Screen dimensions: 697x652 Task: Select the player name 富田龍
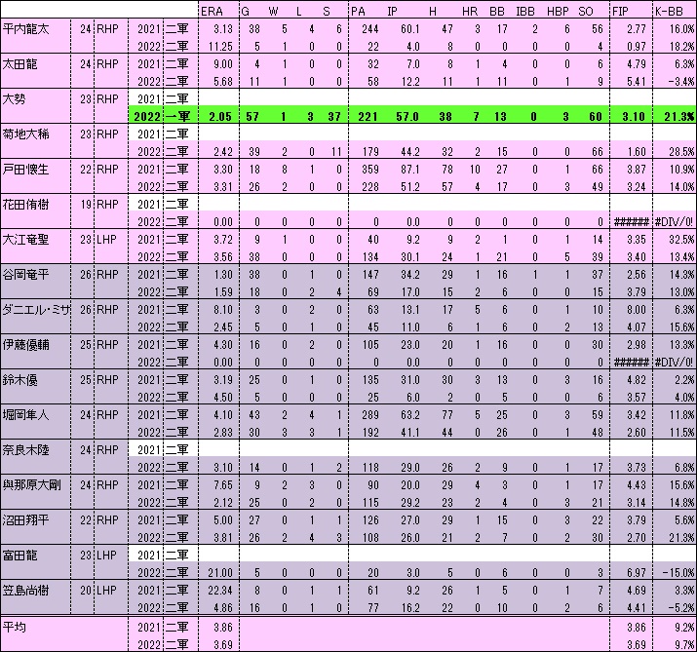click(x=20, y=556)
